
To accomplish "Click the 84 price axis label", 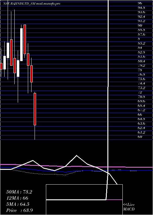I will [140, 48].
